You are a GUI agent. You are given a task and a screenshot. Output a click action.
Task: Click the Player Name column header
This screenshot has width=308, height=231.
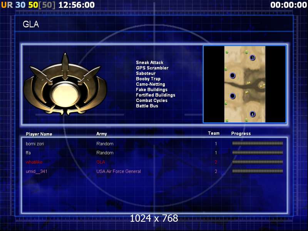[x=39, y=134]
